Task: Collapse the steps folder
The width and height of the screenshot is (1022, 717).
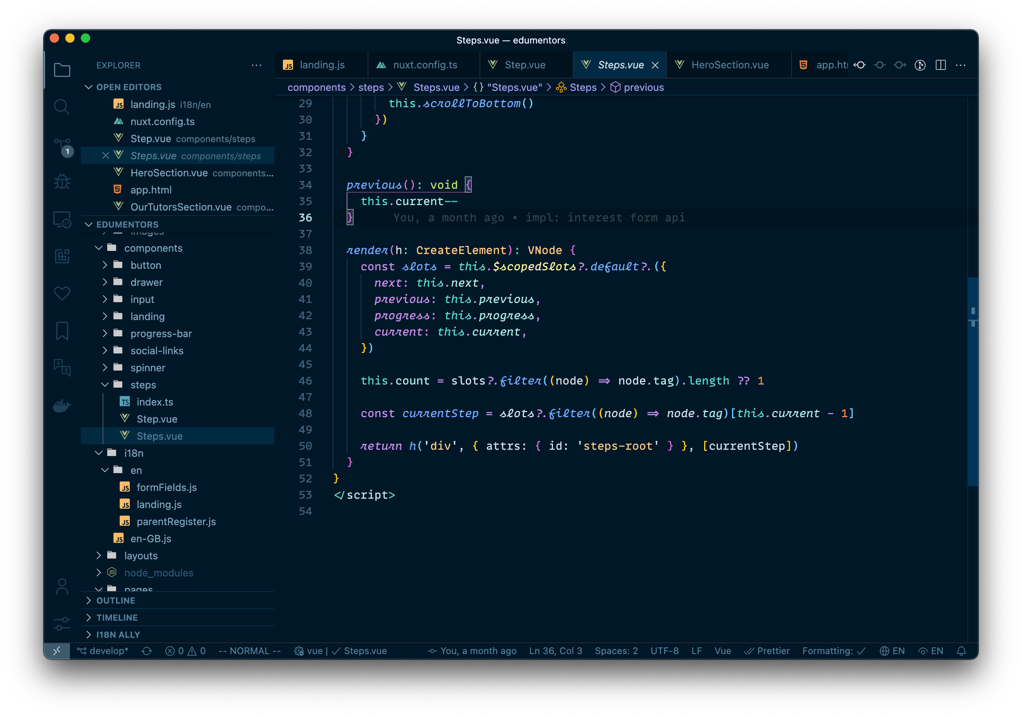Action: coord(105,384)
